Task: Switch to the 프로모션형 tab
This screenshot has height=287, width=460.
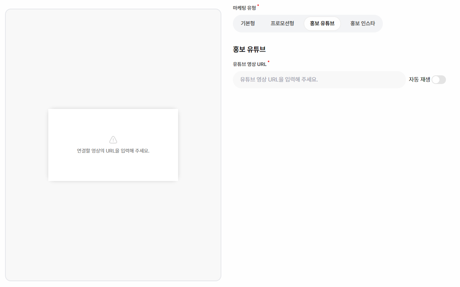Action: click(x=282, y=23)
